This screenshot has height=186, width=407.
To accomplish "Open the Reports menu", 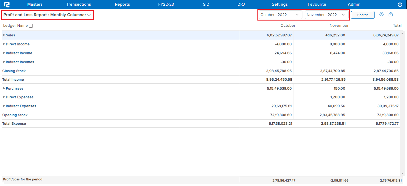I will tap(122, 4).
